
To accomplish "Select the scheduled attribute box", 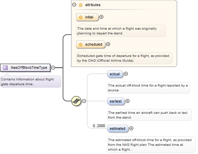I will [x=91, y=44].
